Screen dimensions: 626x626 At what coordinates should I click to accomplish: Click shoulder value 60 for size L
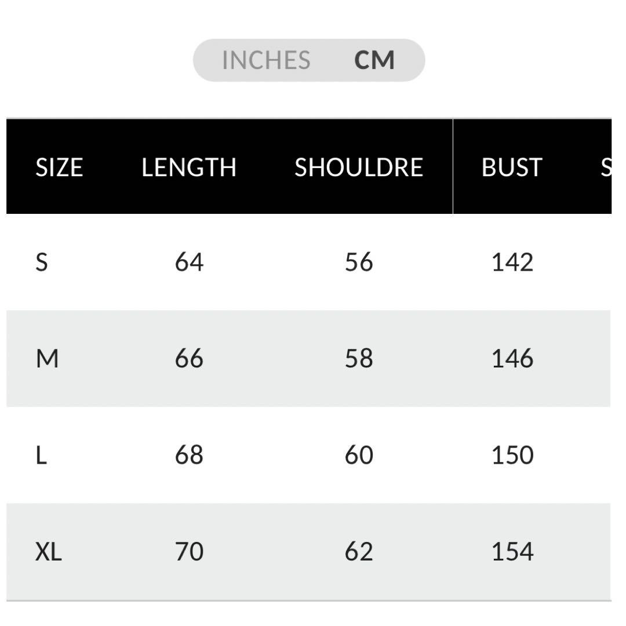click(359, 456)
